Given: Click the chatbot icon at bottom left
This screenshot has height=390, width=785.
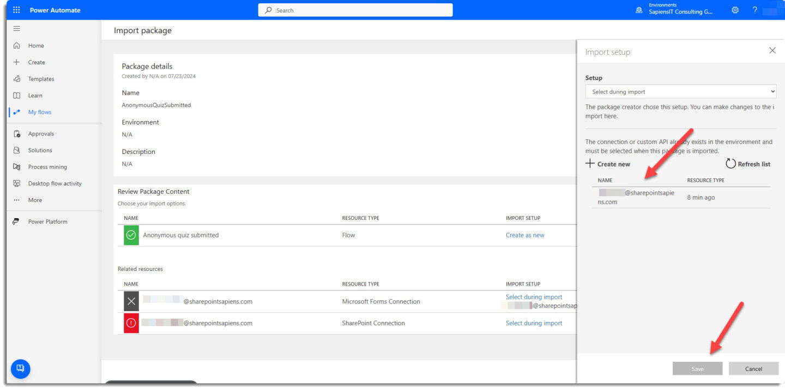Looking at the screenshot, I should pyautogui.click(x=21, y=368).
